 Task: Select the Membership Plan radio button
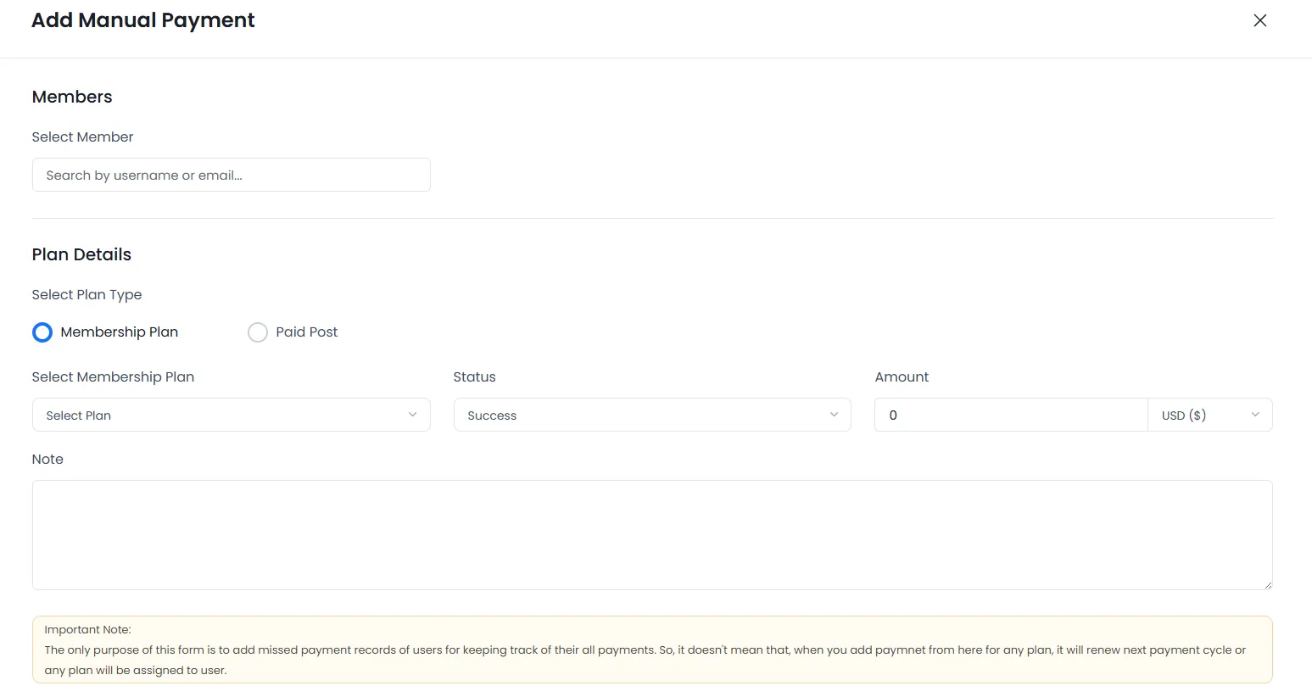tap(42, 332)
